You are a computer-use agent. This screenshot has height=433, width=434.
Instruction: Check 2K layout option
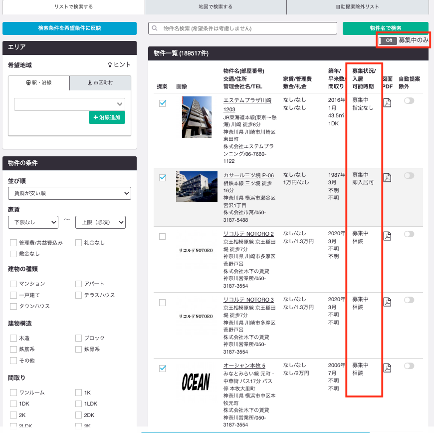point(13,415)
